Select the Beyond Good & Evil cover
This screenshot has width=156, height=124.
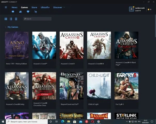click(x=72, y=86)
